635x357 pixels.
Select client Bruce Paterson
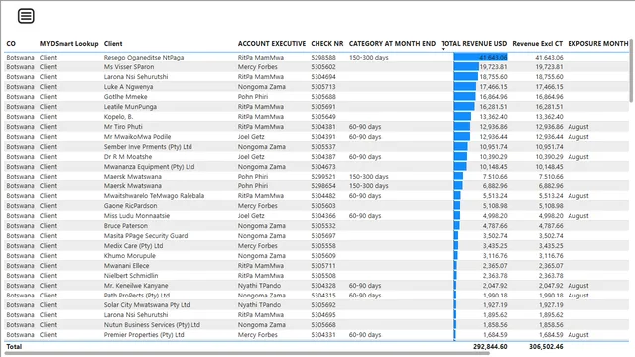pyautogui.click(x=126, y=226)
